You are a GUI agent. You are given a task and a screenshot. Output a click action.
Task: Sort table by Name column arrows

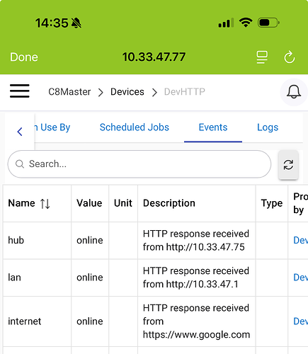tap(45, 203)
